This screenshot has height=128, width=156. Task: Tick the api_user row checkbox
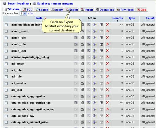click(6, 90)
